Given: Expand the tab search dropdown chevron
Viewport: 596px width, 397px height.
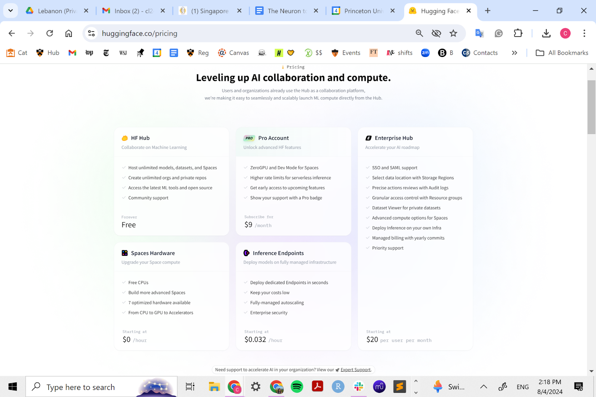Looking at the screenshot, I should pos(10,11).
